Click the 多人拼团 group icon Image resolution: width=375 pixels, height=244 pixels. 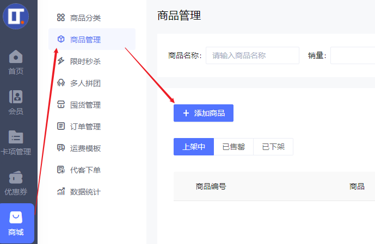coord(61,83)
